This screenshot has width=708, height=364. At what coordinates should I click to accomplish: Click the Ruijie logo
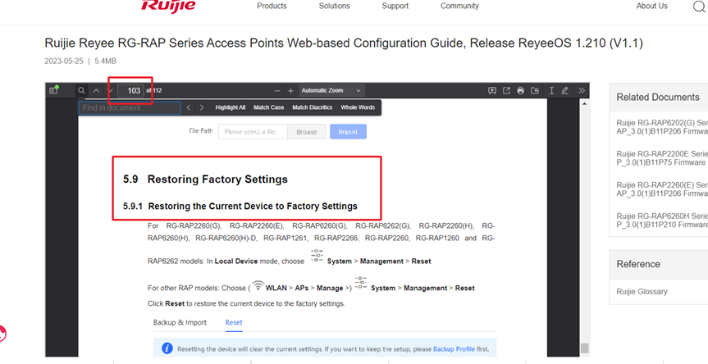(x=168, y=6)
